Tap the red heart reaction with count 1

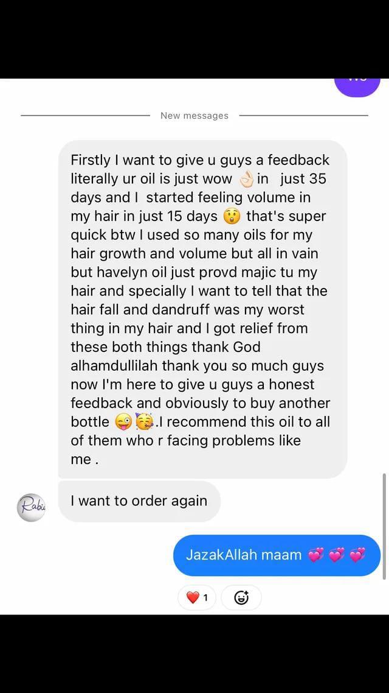(197, 597)
